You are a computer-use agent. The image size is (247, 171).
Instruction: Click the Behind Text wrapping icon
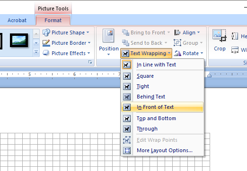[x=127, y=97]
